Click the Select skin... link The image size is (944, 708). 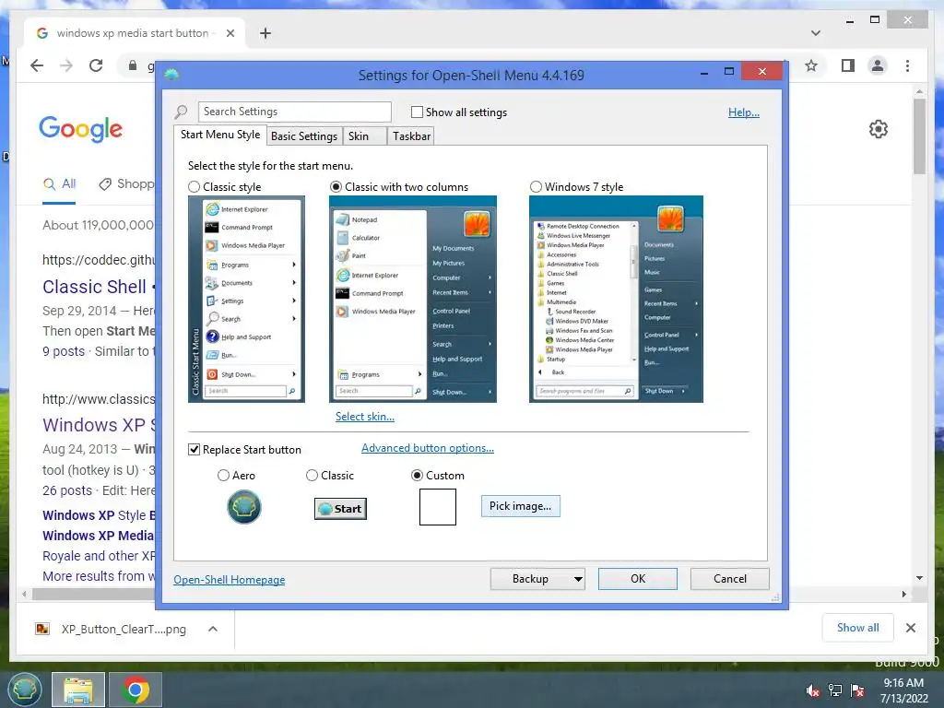(365, 417)
